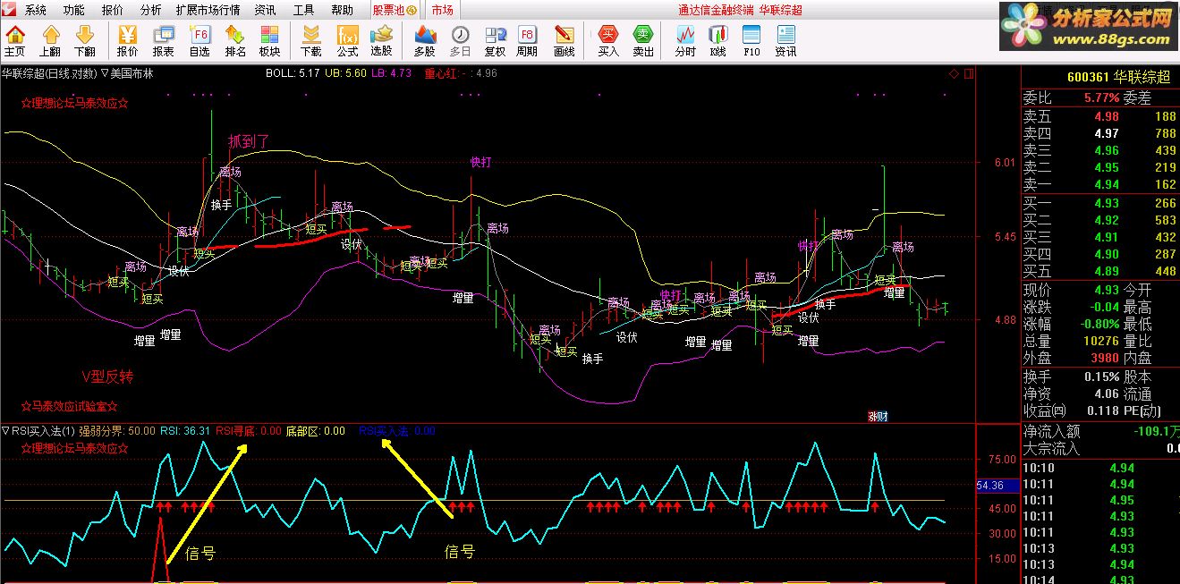
Task: Click the red 买入 buy icon
Action: (608, 41)
